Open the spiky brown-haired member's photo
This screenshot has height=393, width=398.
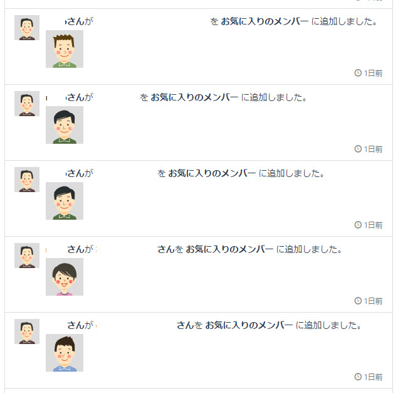click(65, 49)
